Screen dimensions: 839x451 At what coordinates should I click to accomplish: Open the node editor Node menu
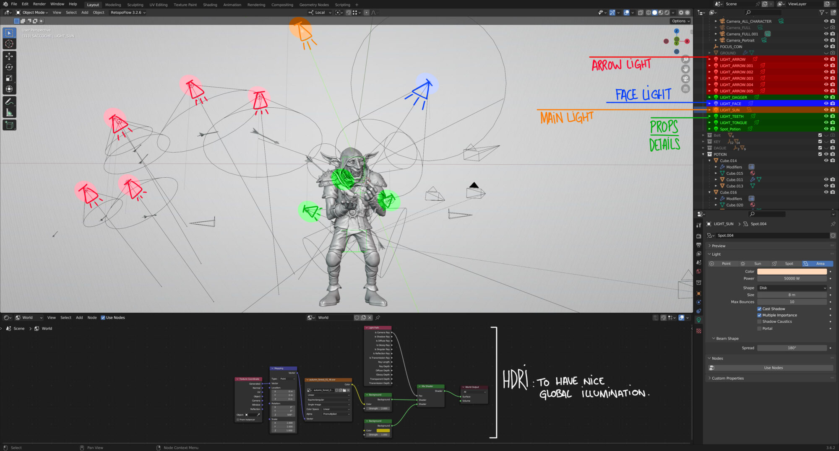[92, 318]
